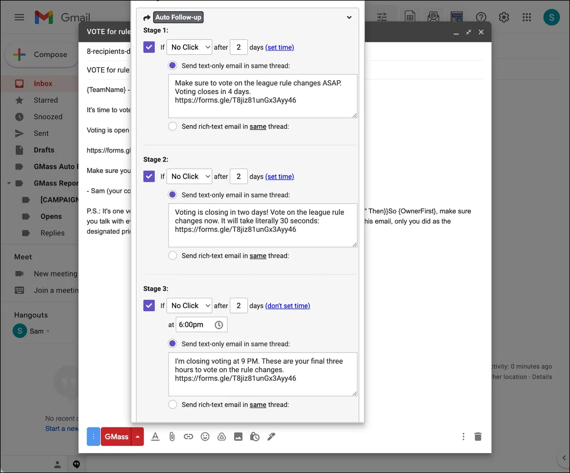Select Stage 3 rich-text email radio
570x473 pixels.
172,405
